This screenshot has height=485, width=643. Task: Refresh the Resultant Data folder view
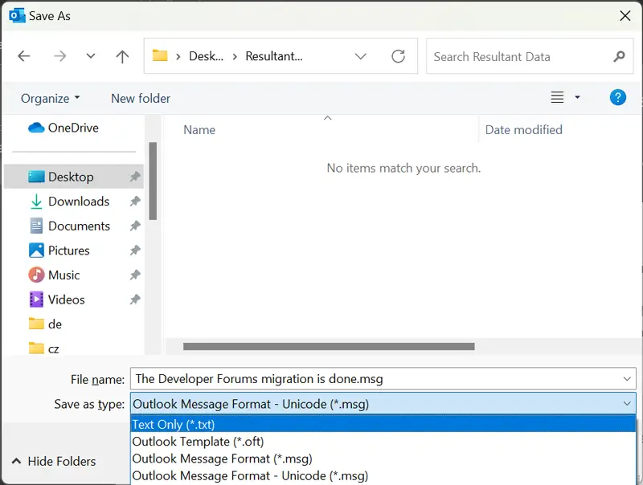(398, 56)
